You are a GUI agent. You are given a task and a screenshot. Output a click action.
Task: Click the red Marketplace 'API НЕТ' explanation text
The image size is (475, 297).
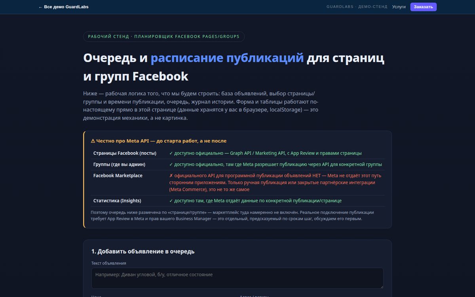(x=275, y=183)
